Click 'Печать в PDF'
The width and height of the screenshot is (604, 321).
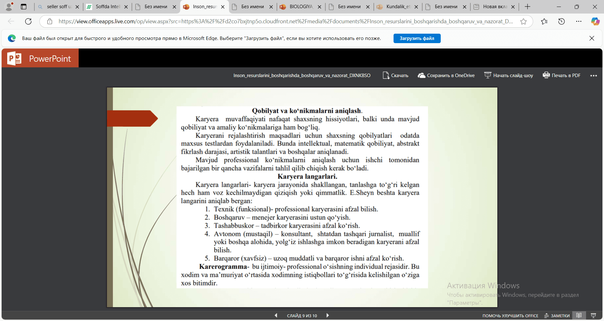pos(562,76)
